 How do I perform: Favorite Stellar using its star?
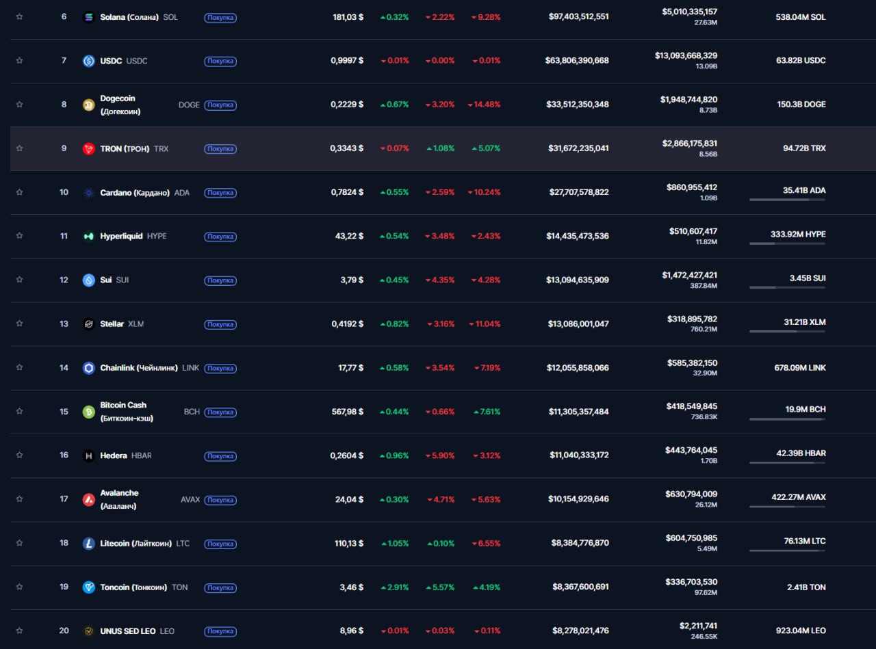pyautogui.click(x=19, y=323)
